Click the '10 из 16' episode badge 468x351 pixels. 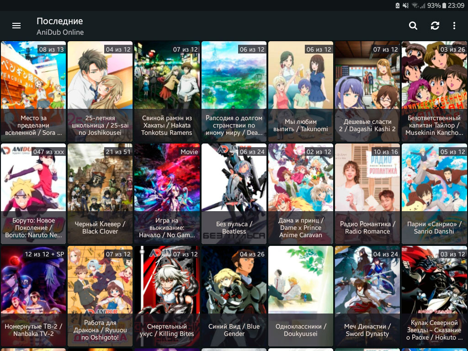(386, 152)
